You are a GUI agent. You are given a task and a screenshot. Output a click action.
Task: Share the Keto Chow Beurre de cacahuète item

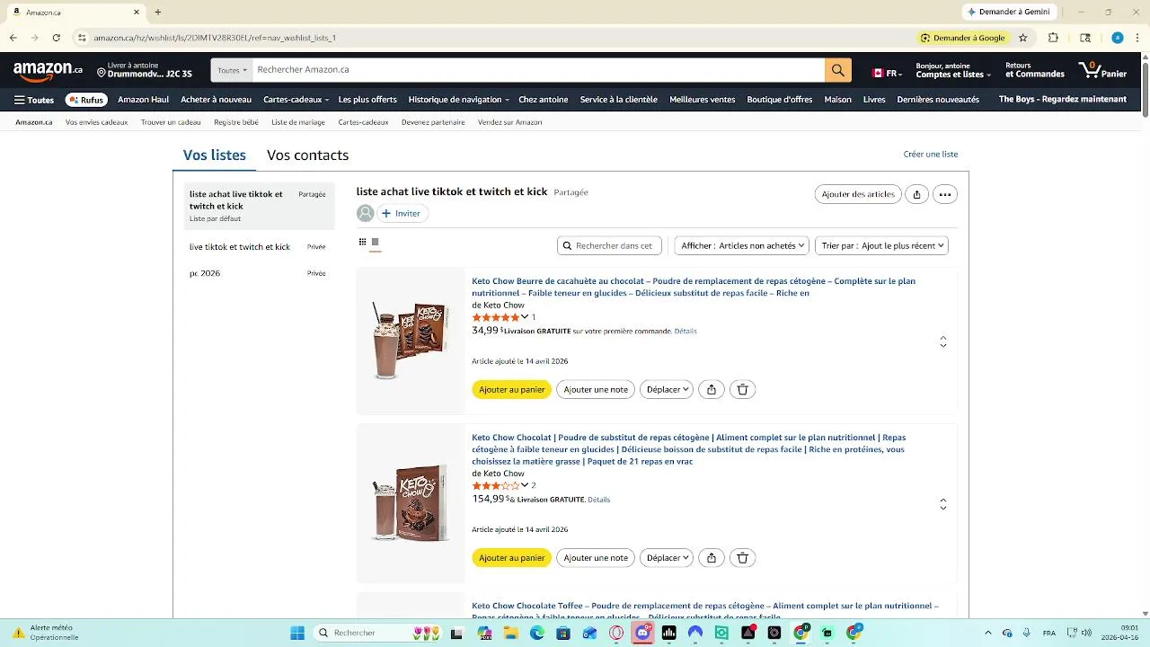click(712, 389)
